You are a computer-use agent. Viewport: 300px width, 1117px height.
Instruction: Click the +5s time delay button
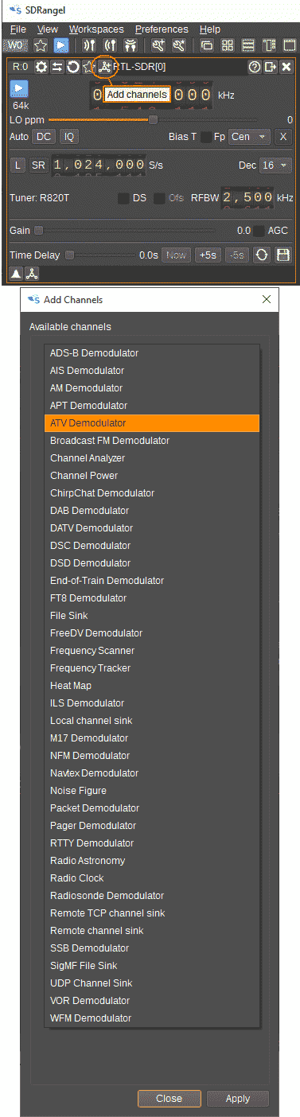click(x=208, y=255)
